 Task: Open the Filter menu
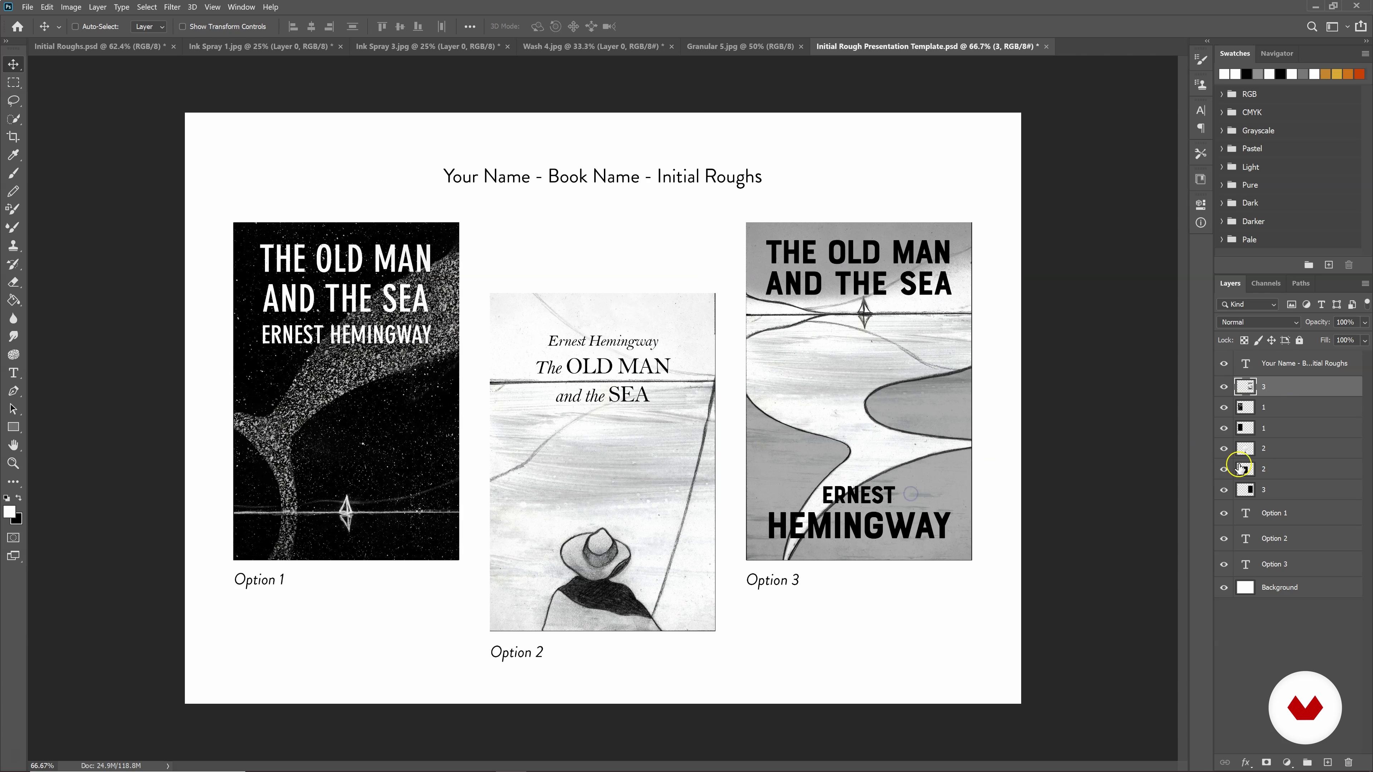pos(172,7)
